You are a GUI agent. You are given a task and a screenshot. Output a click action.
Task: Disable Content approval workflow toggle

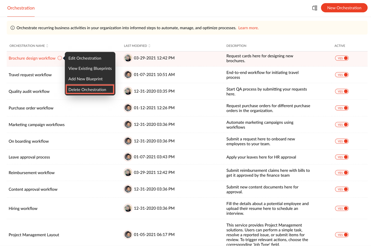tap(342, 189)
